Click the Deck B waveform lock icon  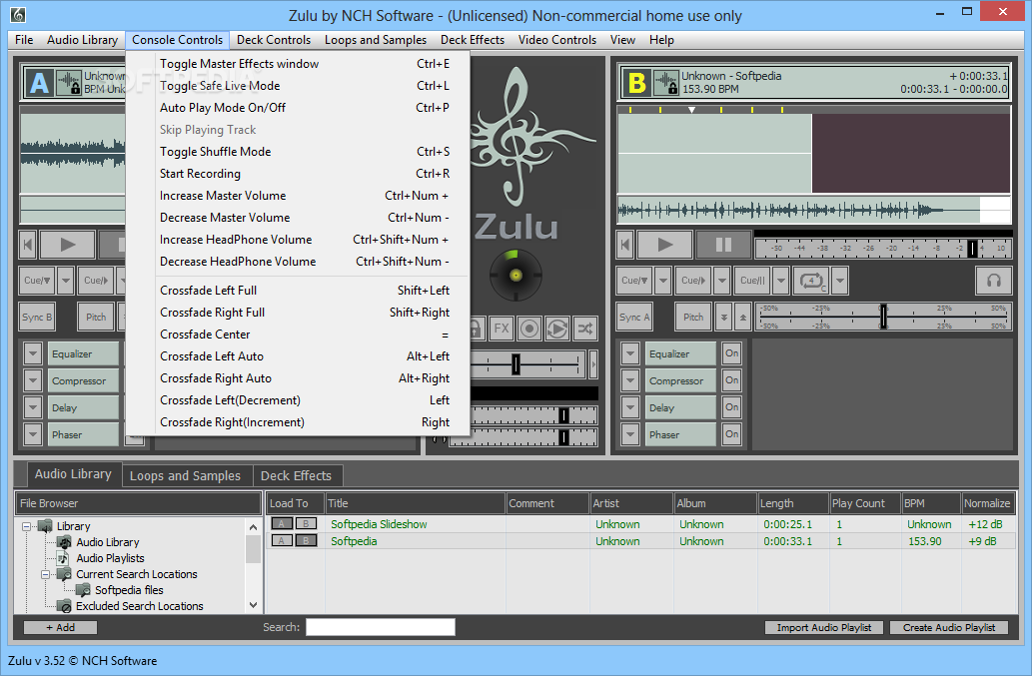click(665, 82)
